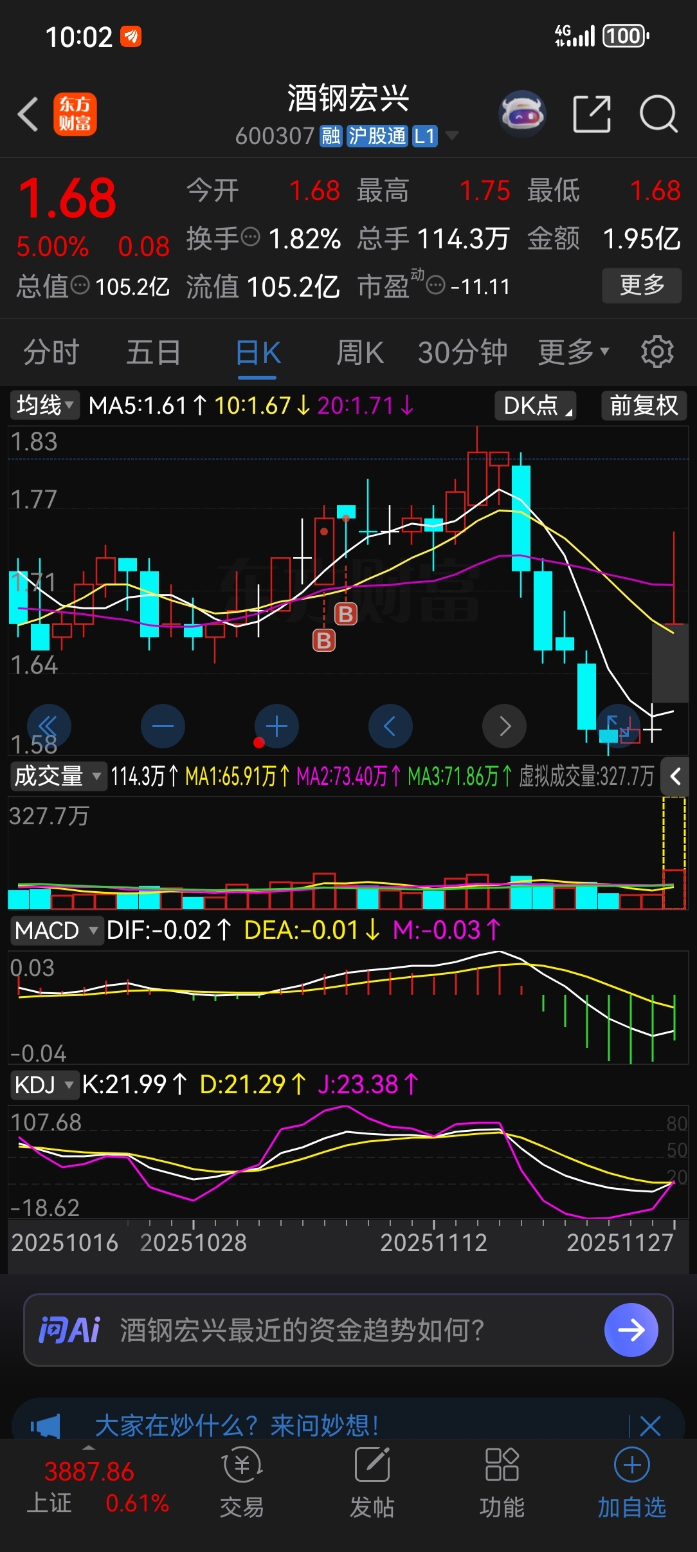
Task: Tap 总值 info circle icon
Action: [x=80, y=284]
